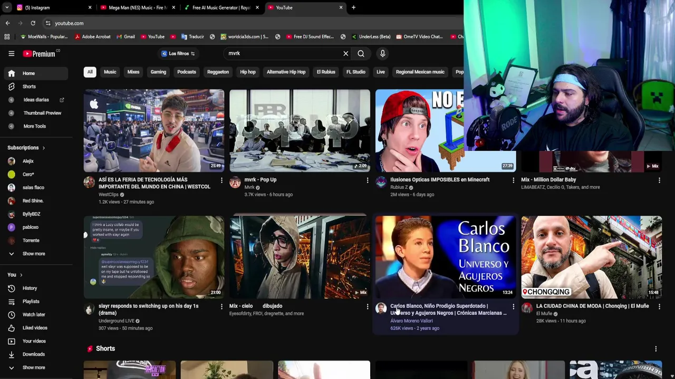675x379 pixels.
Task: Click the YouTube Premium logo
Action: point(40,54)
